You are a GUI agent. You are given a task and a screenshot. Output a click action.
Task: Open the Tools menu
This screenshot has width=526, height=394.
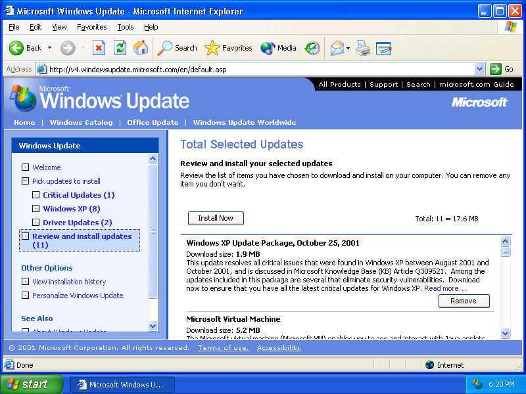(126, 27)
